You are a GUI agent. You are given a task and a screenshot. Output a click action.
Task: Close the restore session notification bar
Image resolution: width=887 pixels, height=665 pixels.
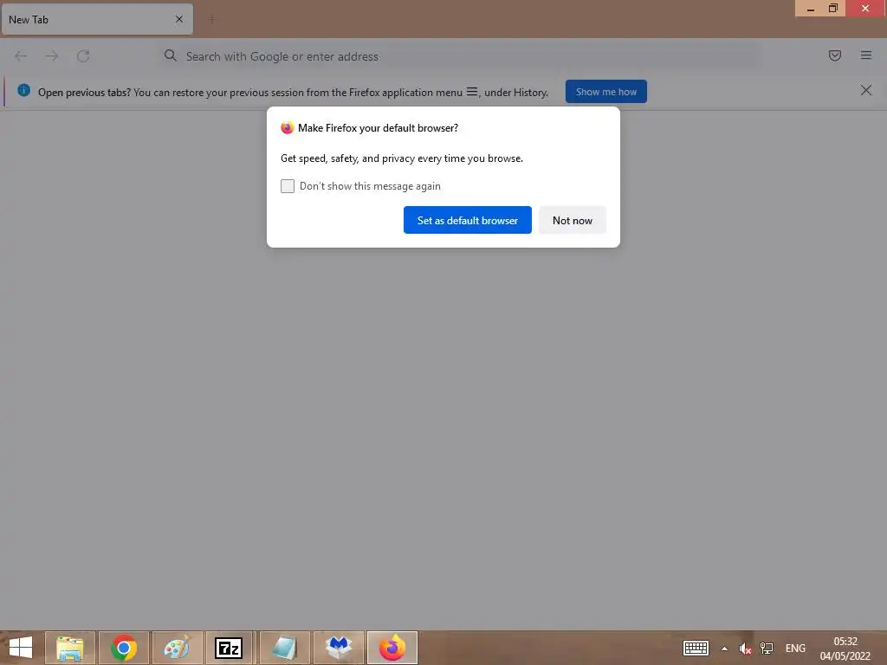(865, 90)
